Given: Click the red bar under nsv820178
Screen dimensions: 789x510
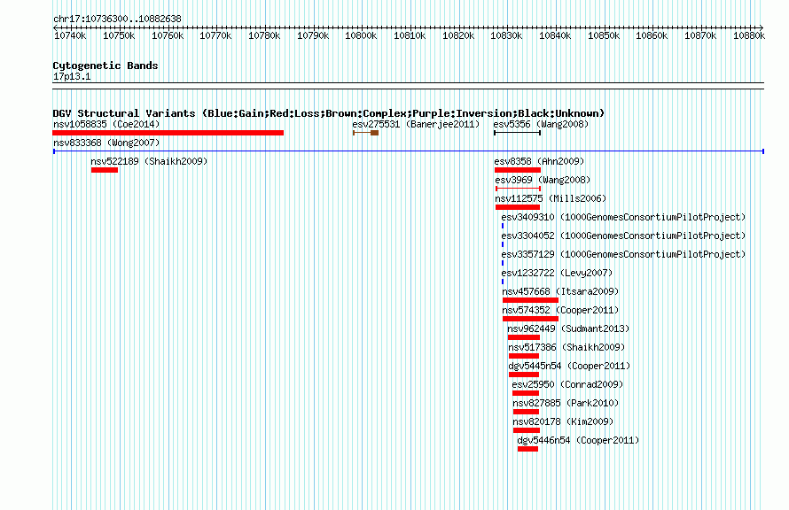Looking at the screenshot, I should tap(527, 430).
